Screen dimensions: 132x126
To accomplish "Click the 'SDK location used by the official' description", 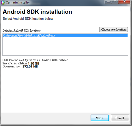I will click(35, 60).
